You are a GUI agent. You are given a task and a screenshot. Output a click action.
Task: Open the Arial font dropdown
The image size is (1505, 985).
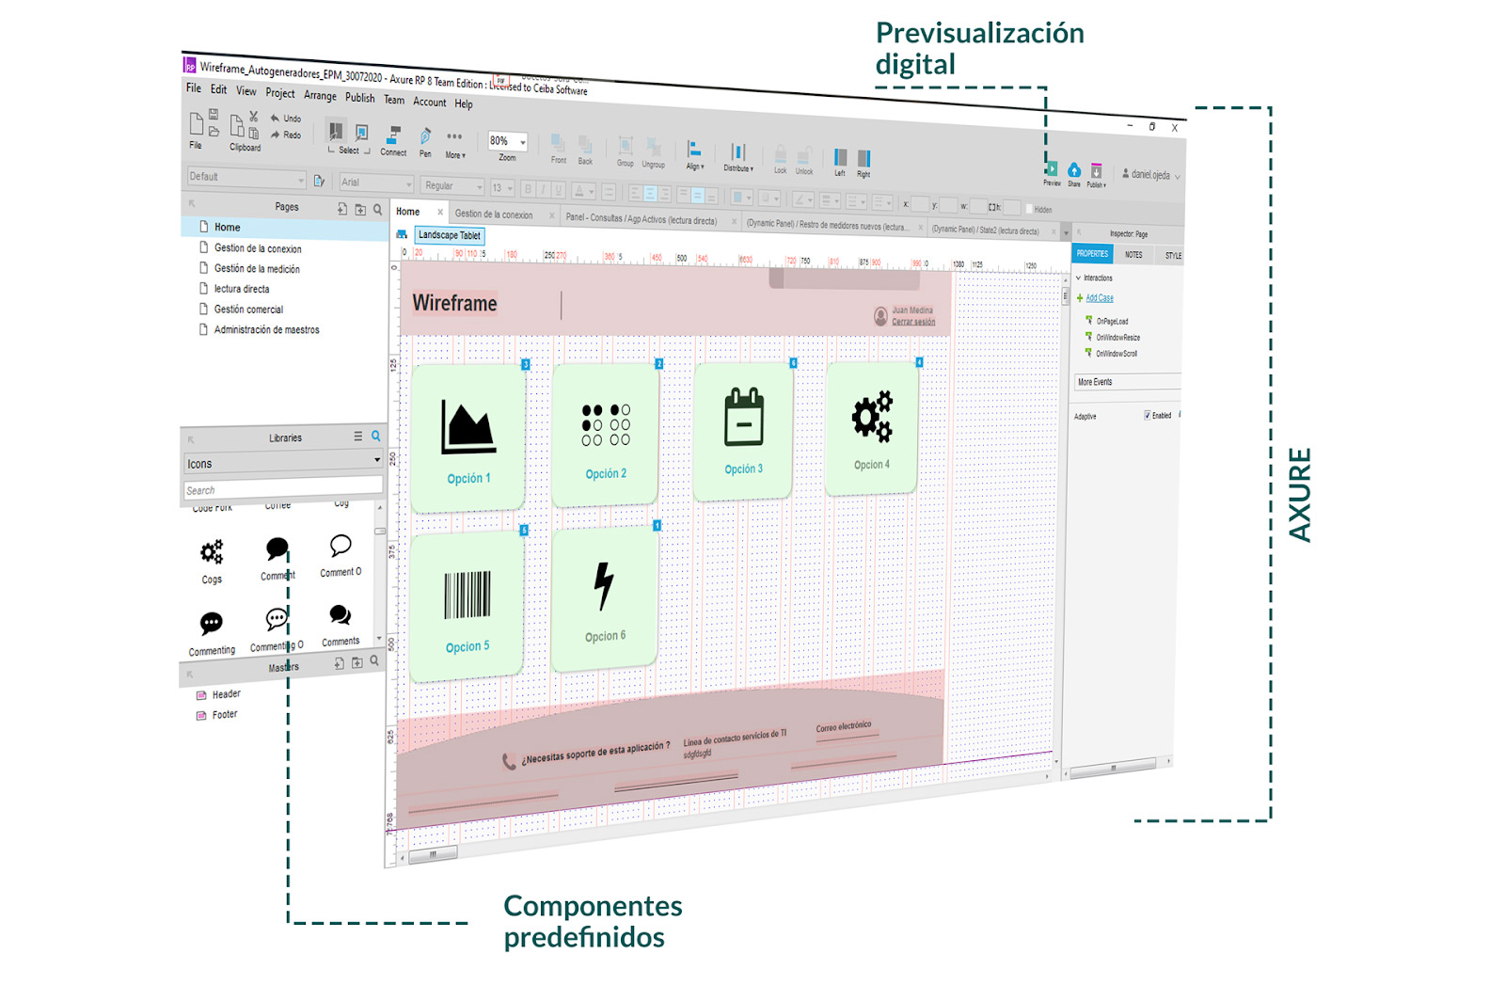pos(376,183)
